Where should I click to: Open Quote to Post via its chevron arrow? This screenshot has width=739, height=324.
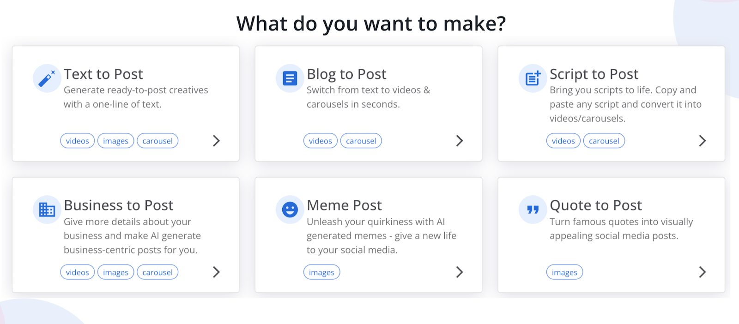[x=702, y=272]
